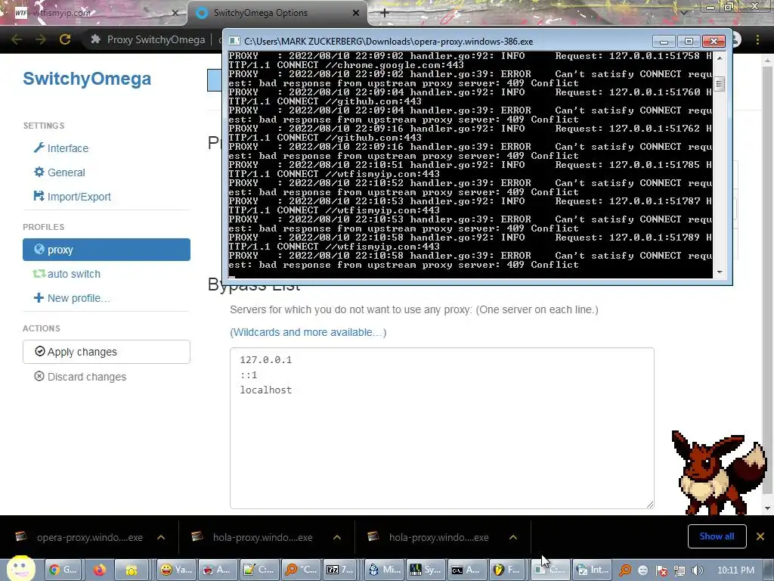Viewport: 774px width, 581px height.
Task: Click the magnifier search tray icon
Action: point(625,570)
